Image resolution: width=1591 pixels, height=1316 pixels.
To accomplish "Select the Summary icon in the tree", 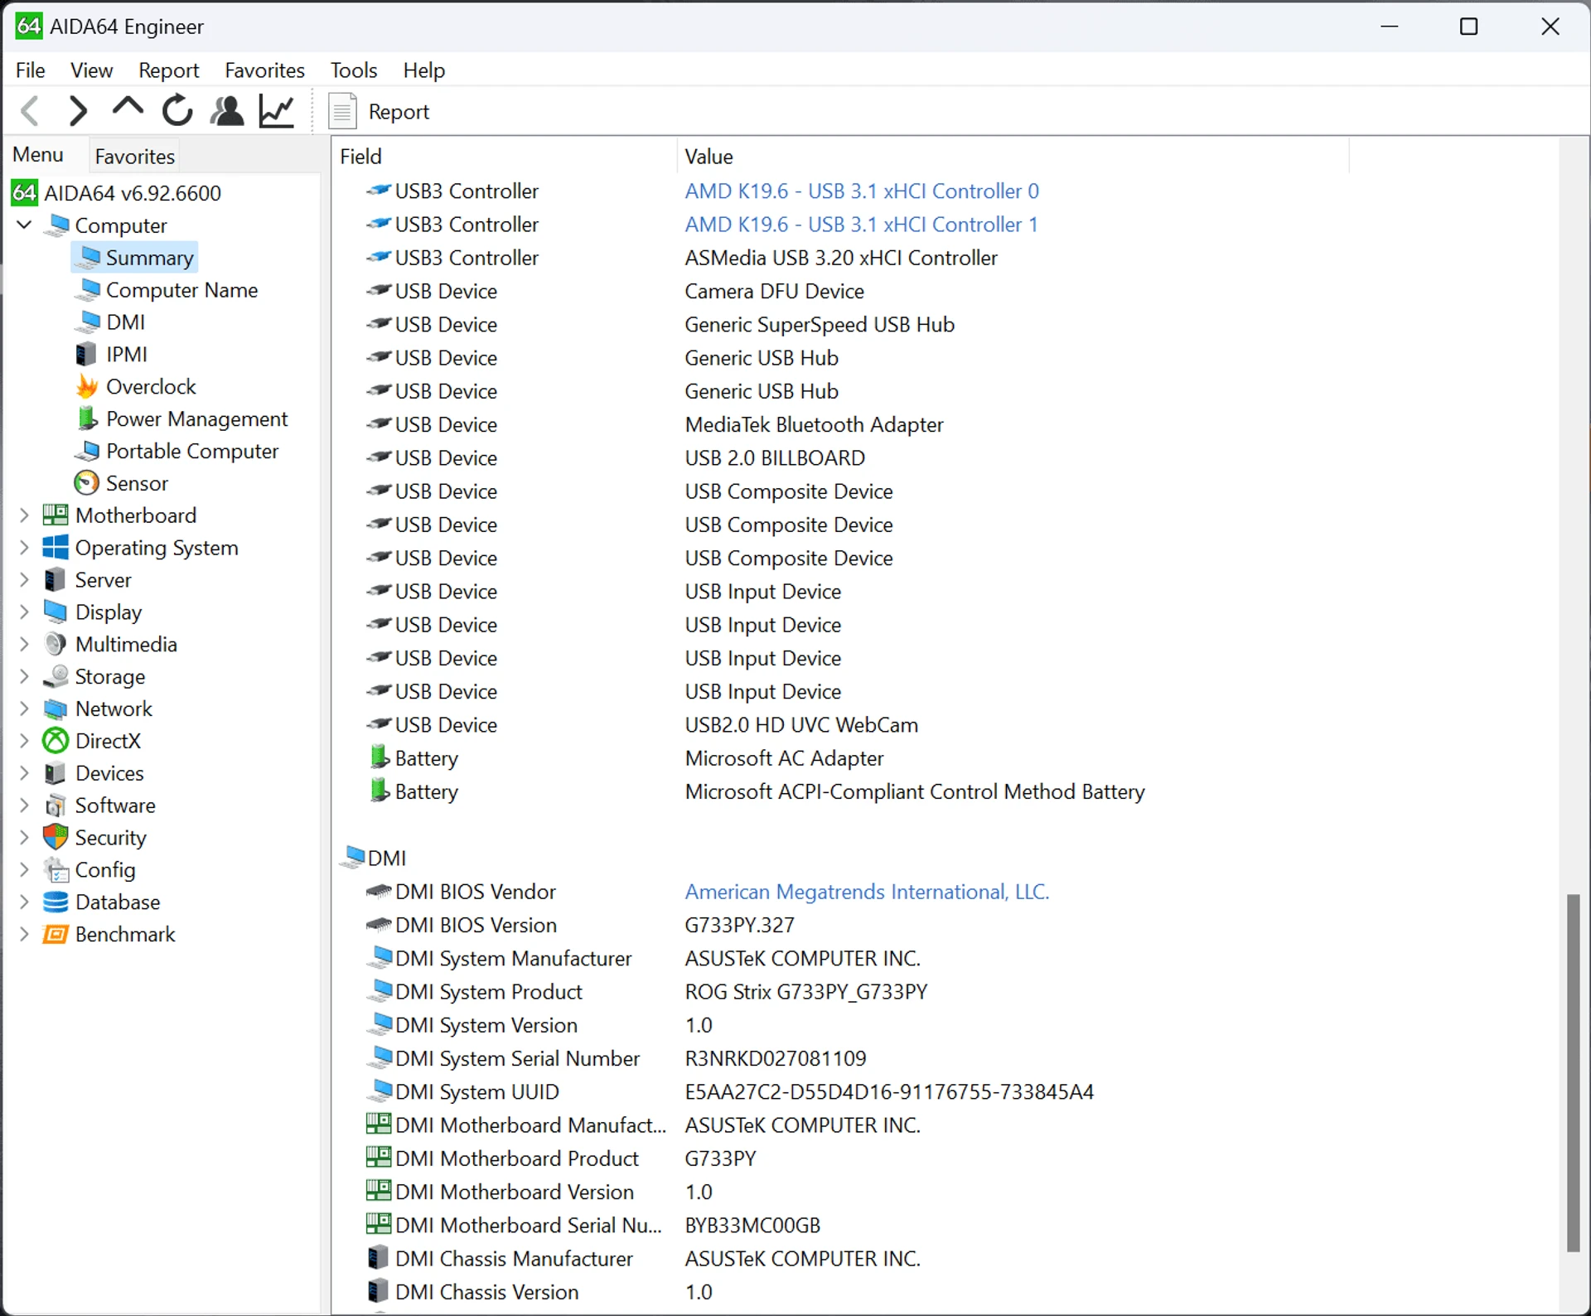I will 89,258.
